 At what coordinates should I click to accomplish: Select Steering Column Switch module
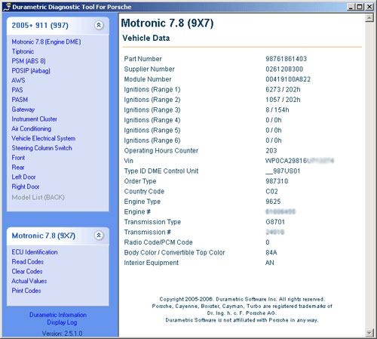pos(41,148)
